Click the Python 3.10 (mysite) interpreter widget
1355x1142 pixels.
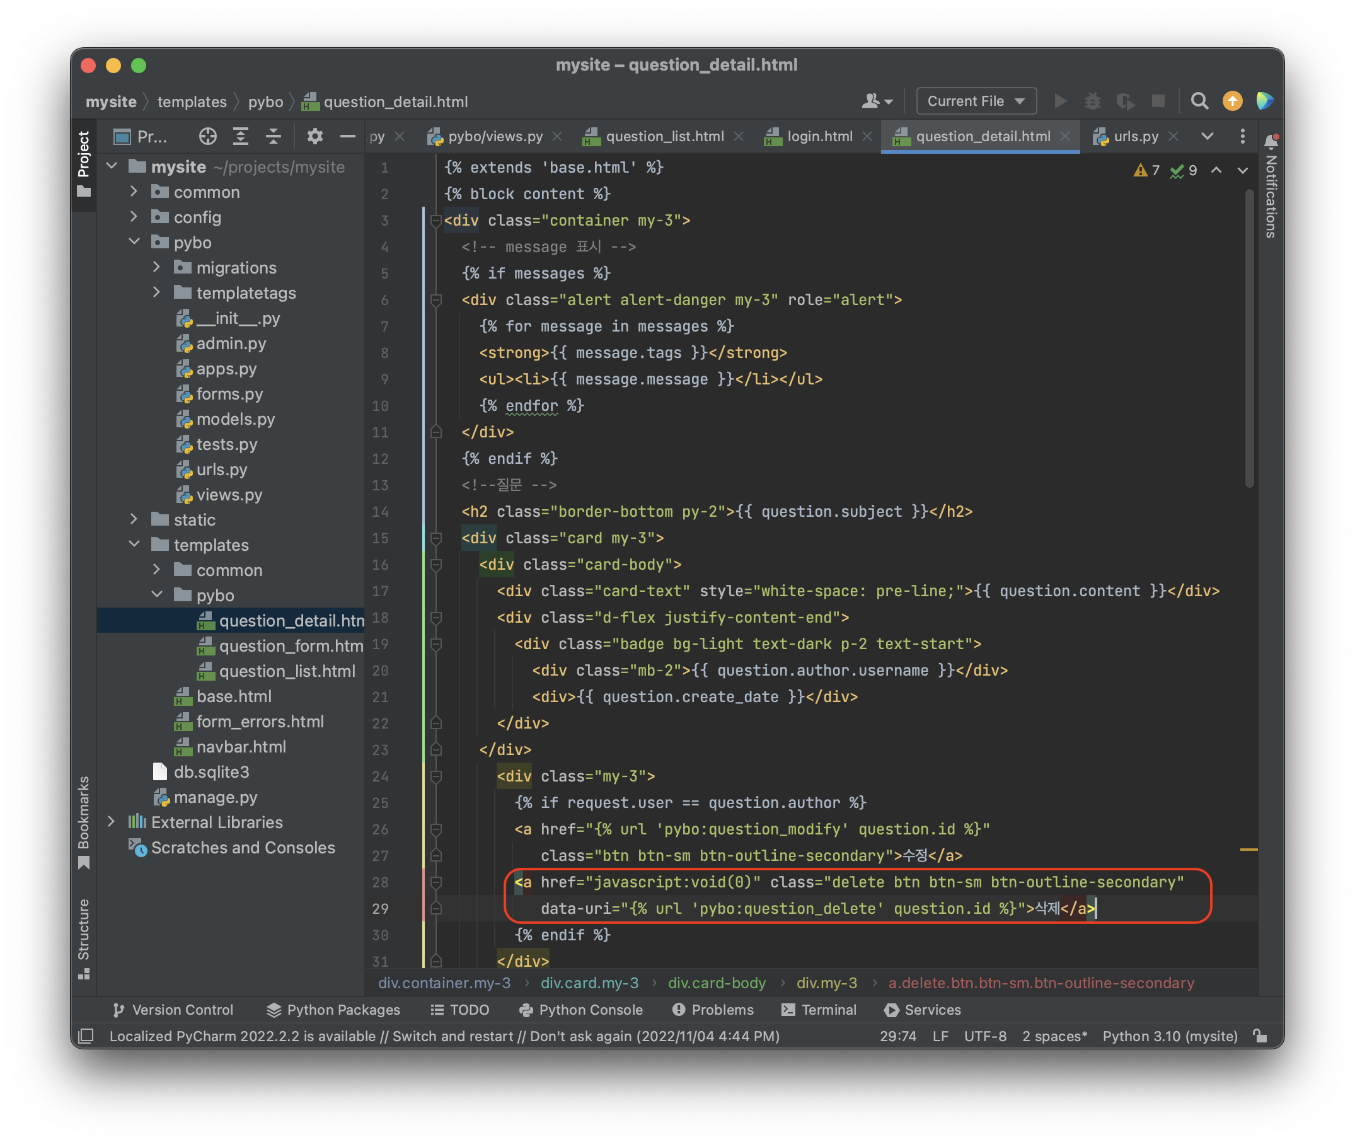click(1169, 1037)
